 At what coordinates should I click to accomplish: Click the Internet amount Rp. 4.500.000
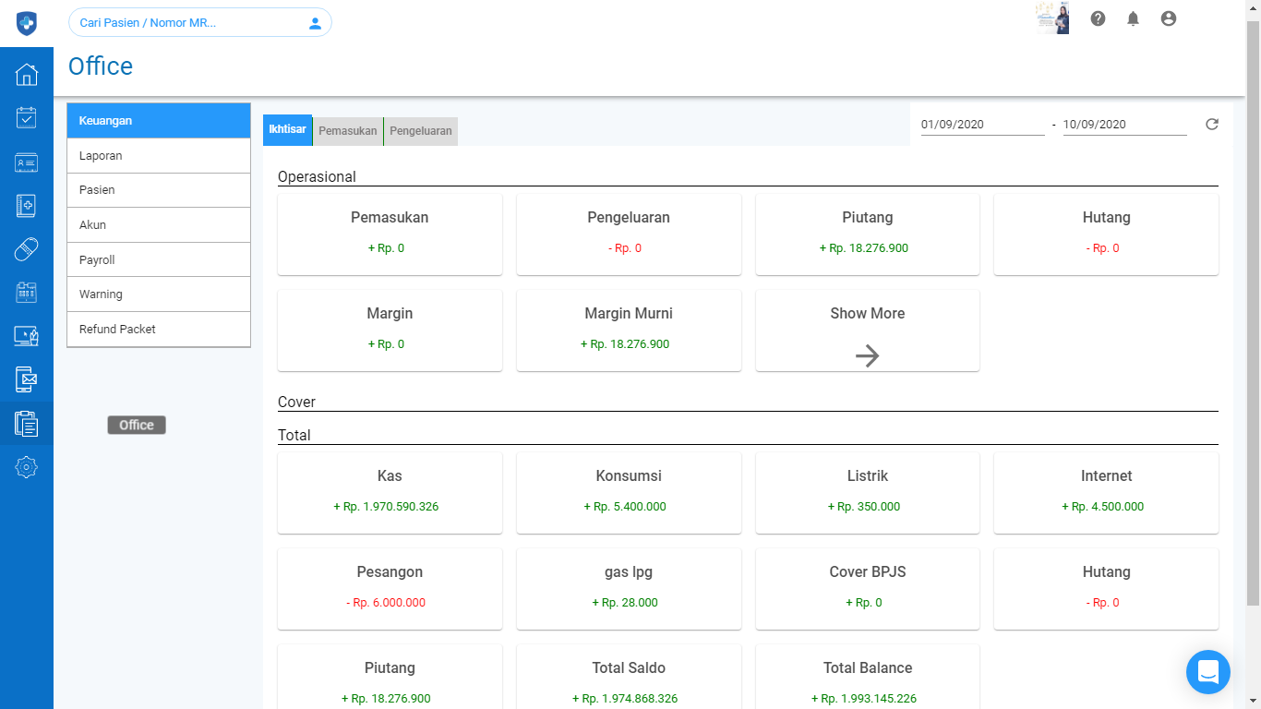[1103, 507]
